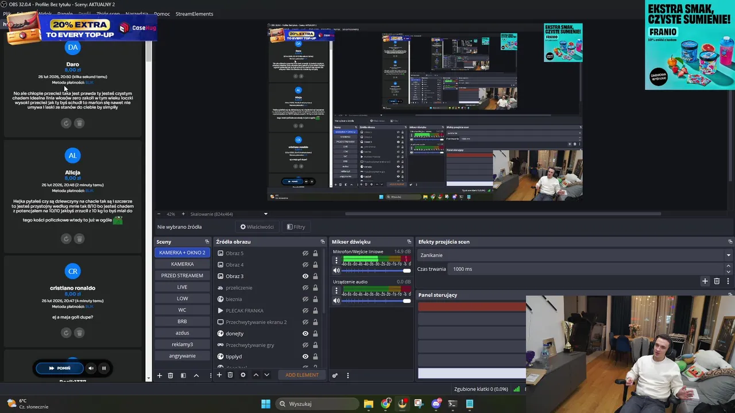Open the Filtry button
The height and width of the screenshot is (413, 735).
coord(296,227)
